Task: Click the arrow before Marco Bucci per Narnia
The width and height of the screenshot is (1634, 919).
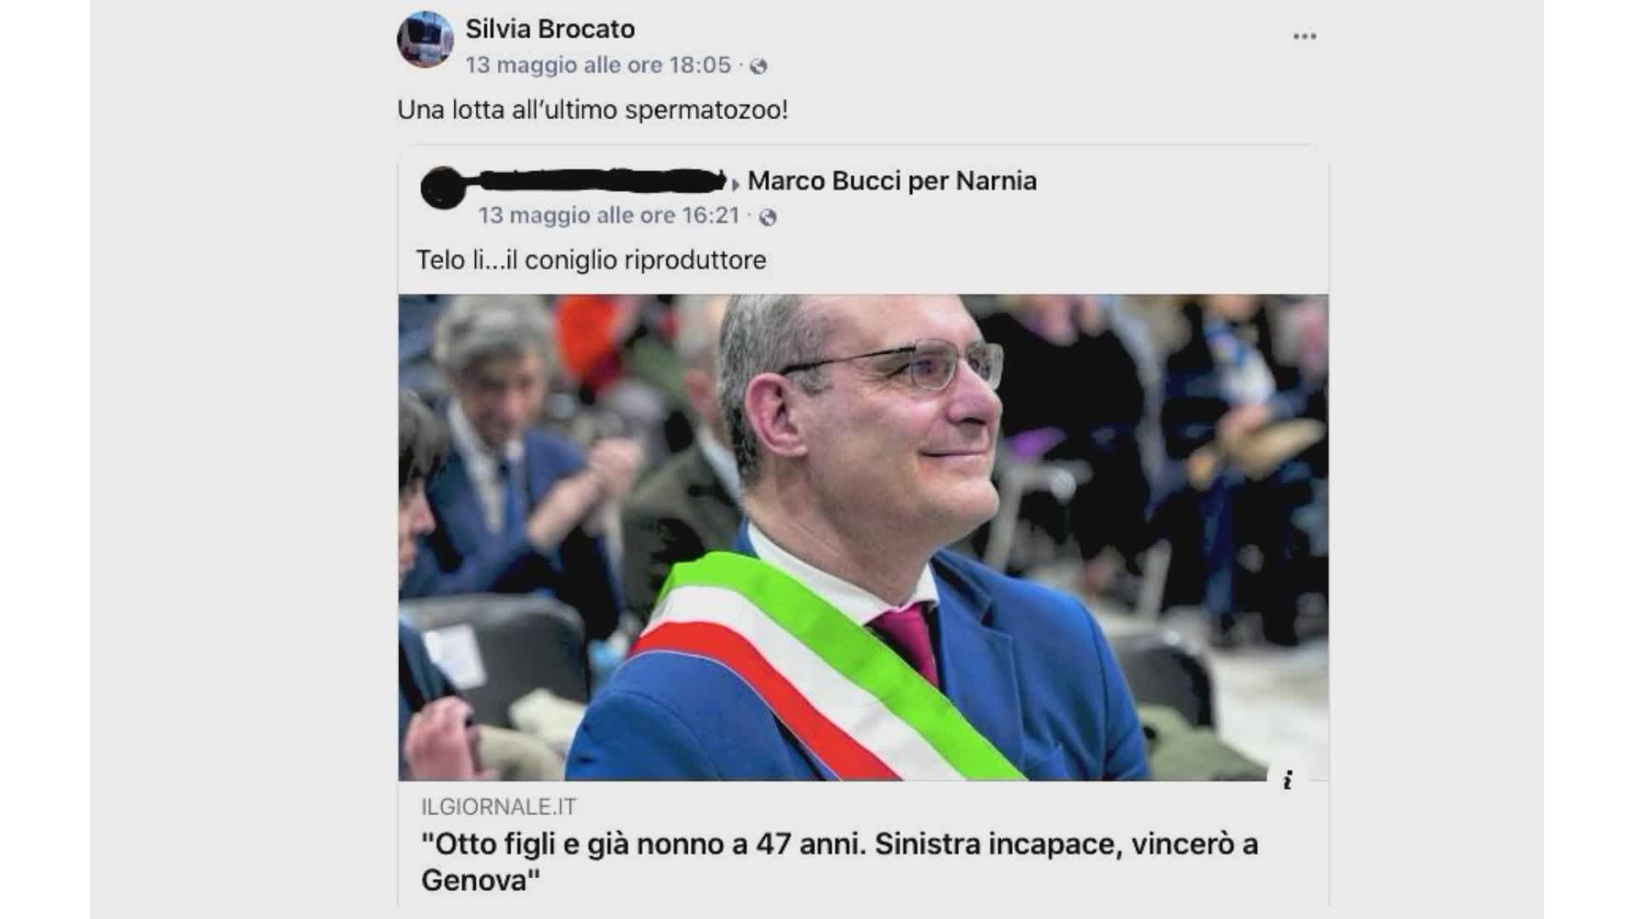Action: (736, 184)
